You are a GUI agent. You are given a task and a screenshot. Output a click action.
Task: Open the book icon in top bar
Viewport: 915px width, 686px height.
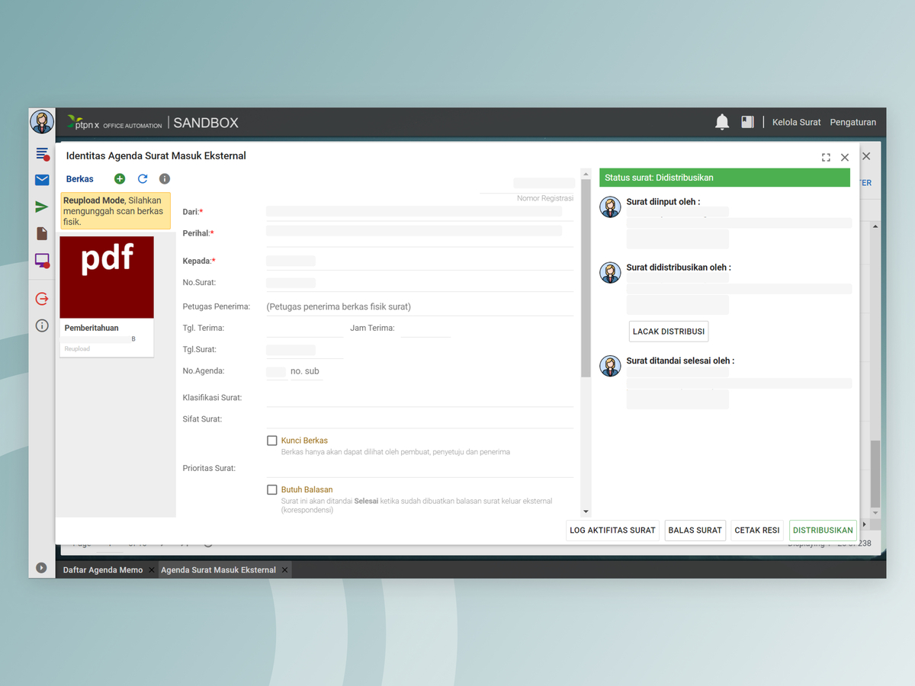(747, 122)
